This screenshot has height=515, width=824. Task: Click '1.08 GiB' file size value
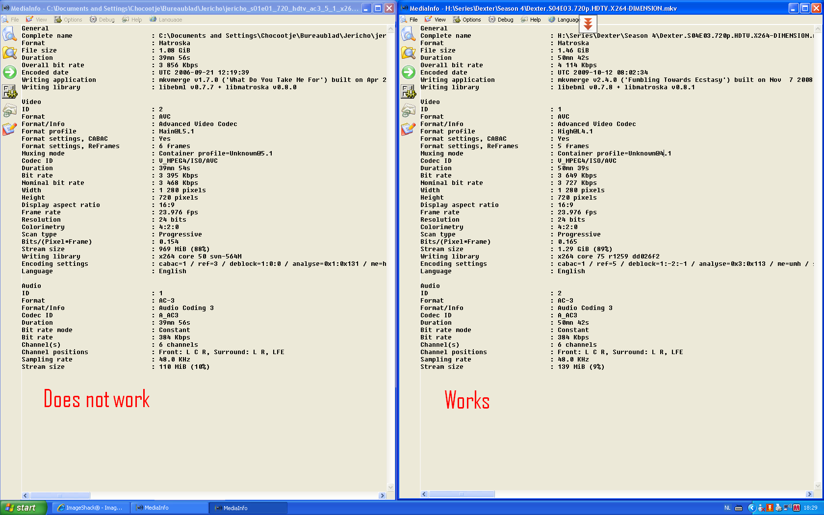(x=175, y=51)
